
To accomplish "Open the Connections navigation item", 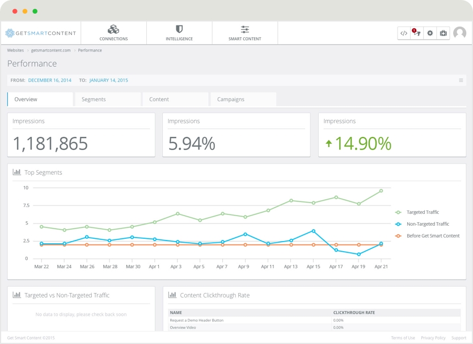I will (x=113, y=33).
